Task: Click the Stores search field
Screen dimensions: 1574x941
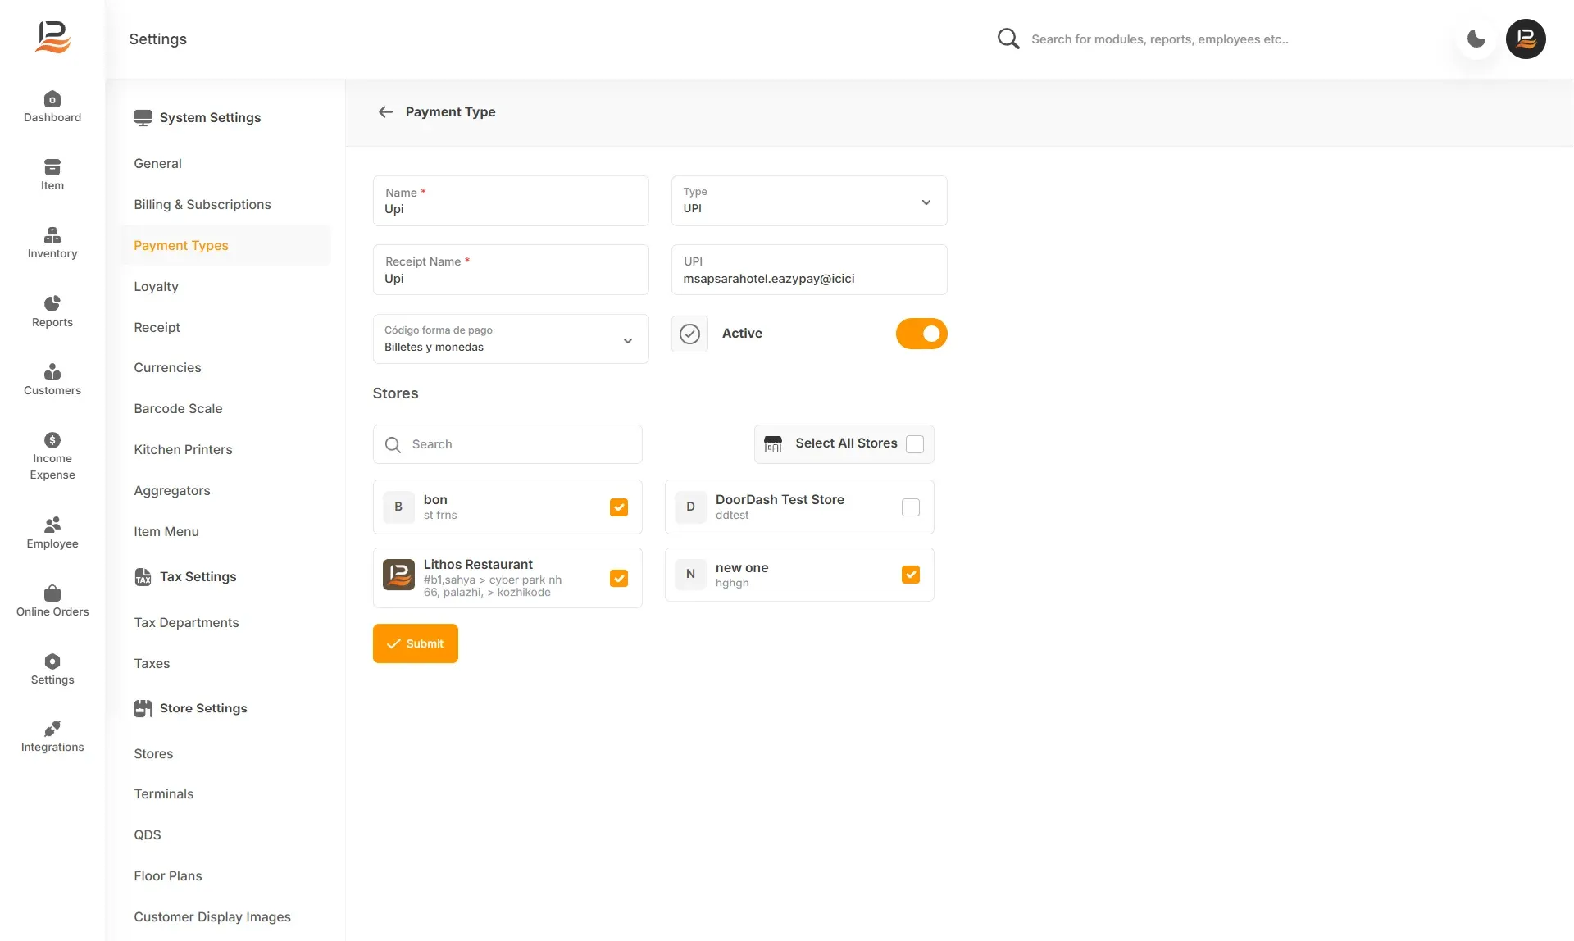Action: [x=507, y=444]
